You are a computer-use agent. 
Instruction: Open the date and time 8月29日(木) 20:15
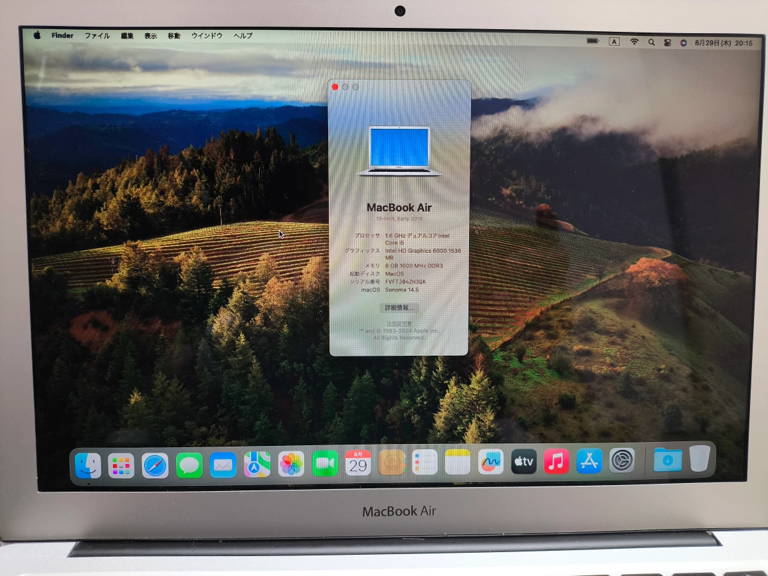(723, 43)
